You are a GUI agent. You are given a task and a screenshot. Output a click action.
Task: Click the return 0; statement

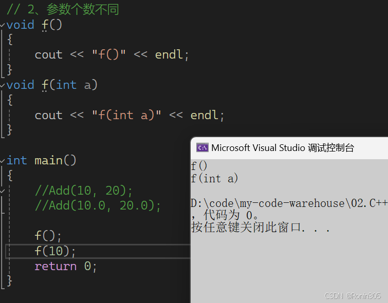(66, 267)
